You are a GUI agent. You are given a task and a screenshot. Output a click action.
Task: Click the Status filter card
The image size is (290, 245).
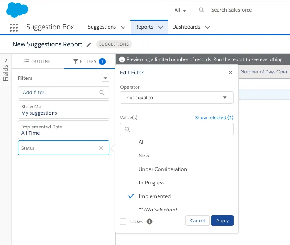[x=63, y=148]
